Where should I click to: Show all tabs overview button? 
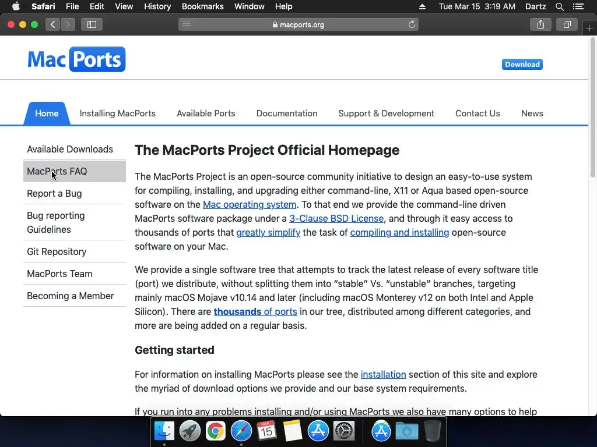point(567,24)
